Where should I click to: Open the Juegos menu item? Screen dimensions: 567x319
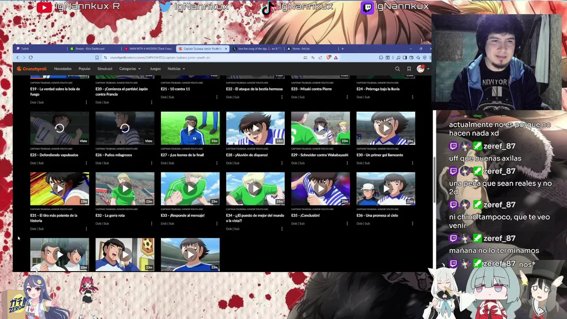point(155,69)
